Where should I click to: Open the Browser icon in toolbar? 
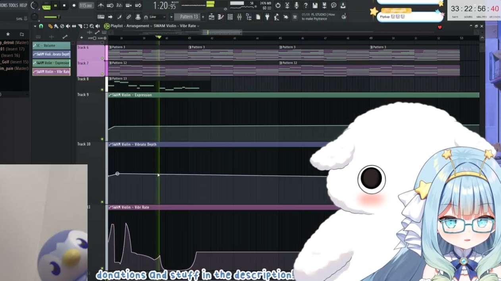[249, 17]
